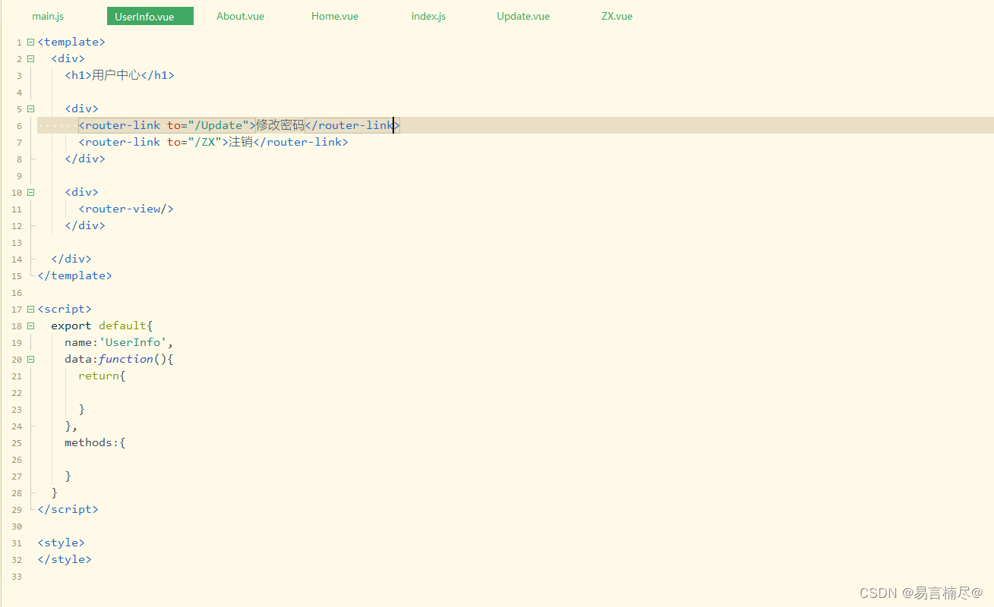Screen dimensions: 994x607
Task: Click the <router-view/> element text
Action: pos(126,209)
